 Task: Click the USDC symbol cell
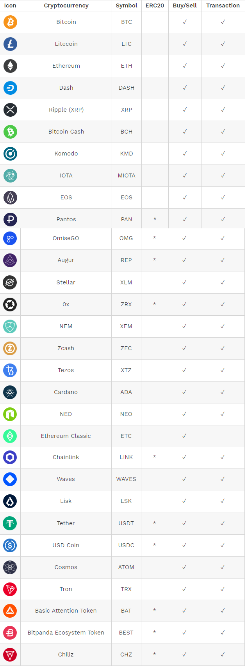(126, 545)
